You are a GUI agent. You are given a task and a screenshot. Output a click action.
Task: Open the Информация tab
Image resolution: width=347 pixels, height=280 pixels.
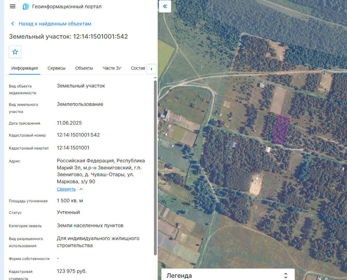[25, 68]
